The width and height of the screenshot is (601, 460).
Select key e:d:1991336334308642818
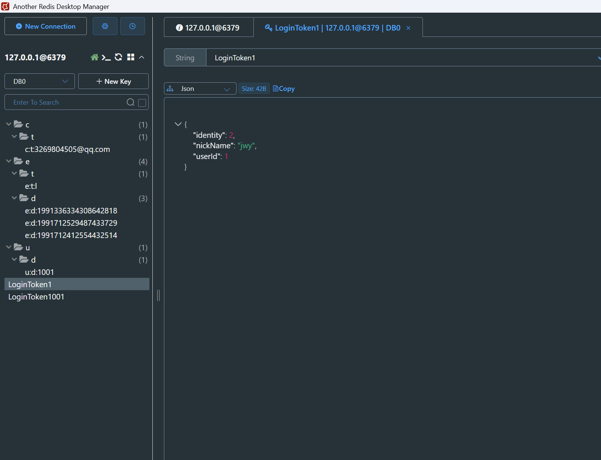coord(71,211)
